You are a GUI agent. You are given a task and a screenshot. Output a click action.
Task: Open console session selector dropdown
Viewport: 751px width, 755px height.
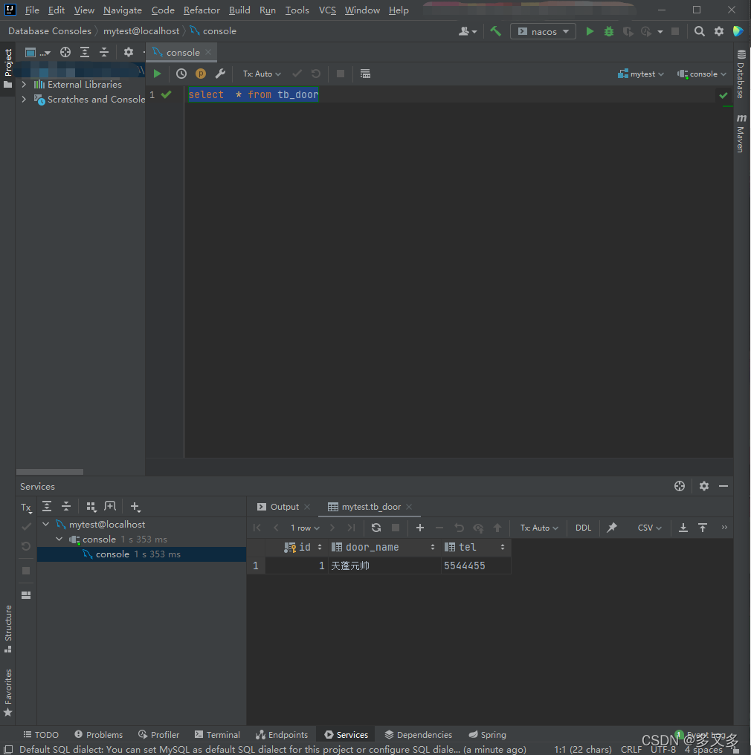click(x=702, y=74)
